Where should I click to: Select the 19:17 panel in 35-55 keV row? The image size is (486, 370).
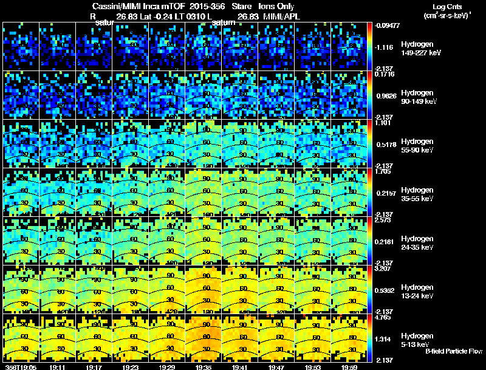[x=94, y=192]
